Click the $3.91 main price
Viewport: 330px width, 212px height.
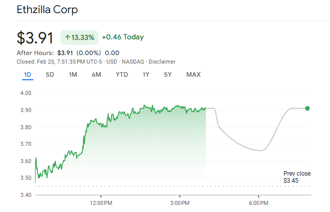(x=35, y=38)
